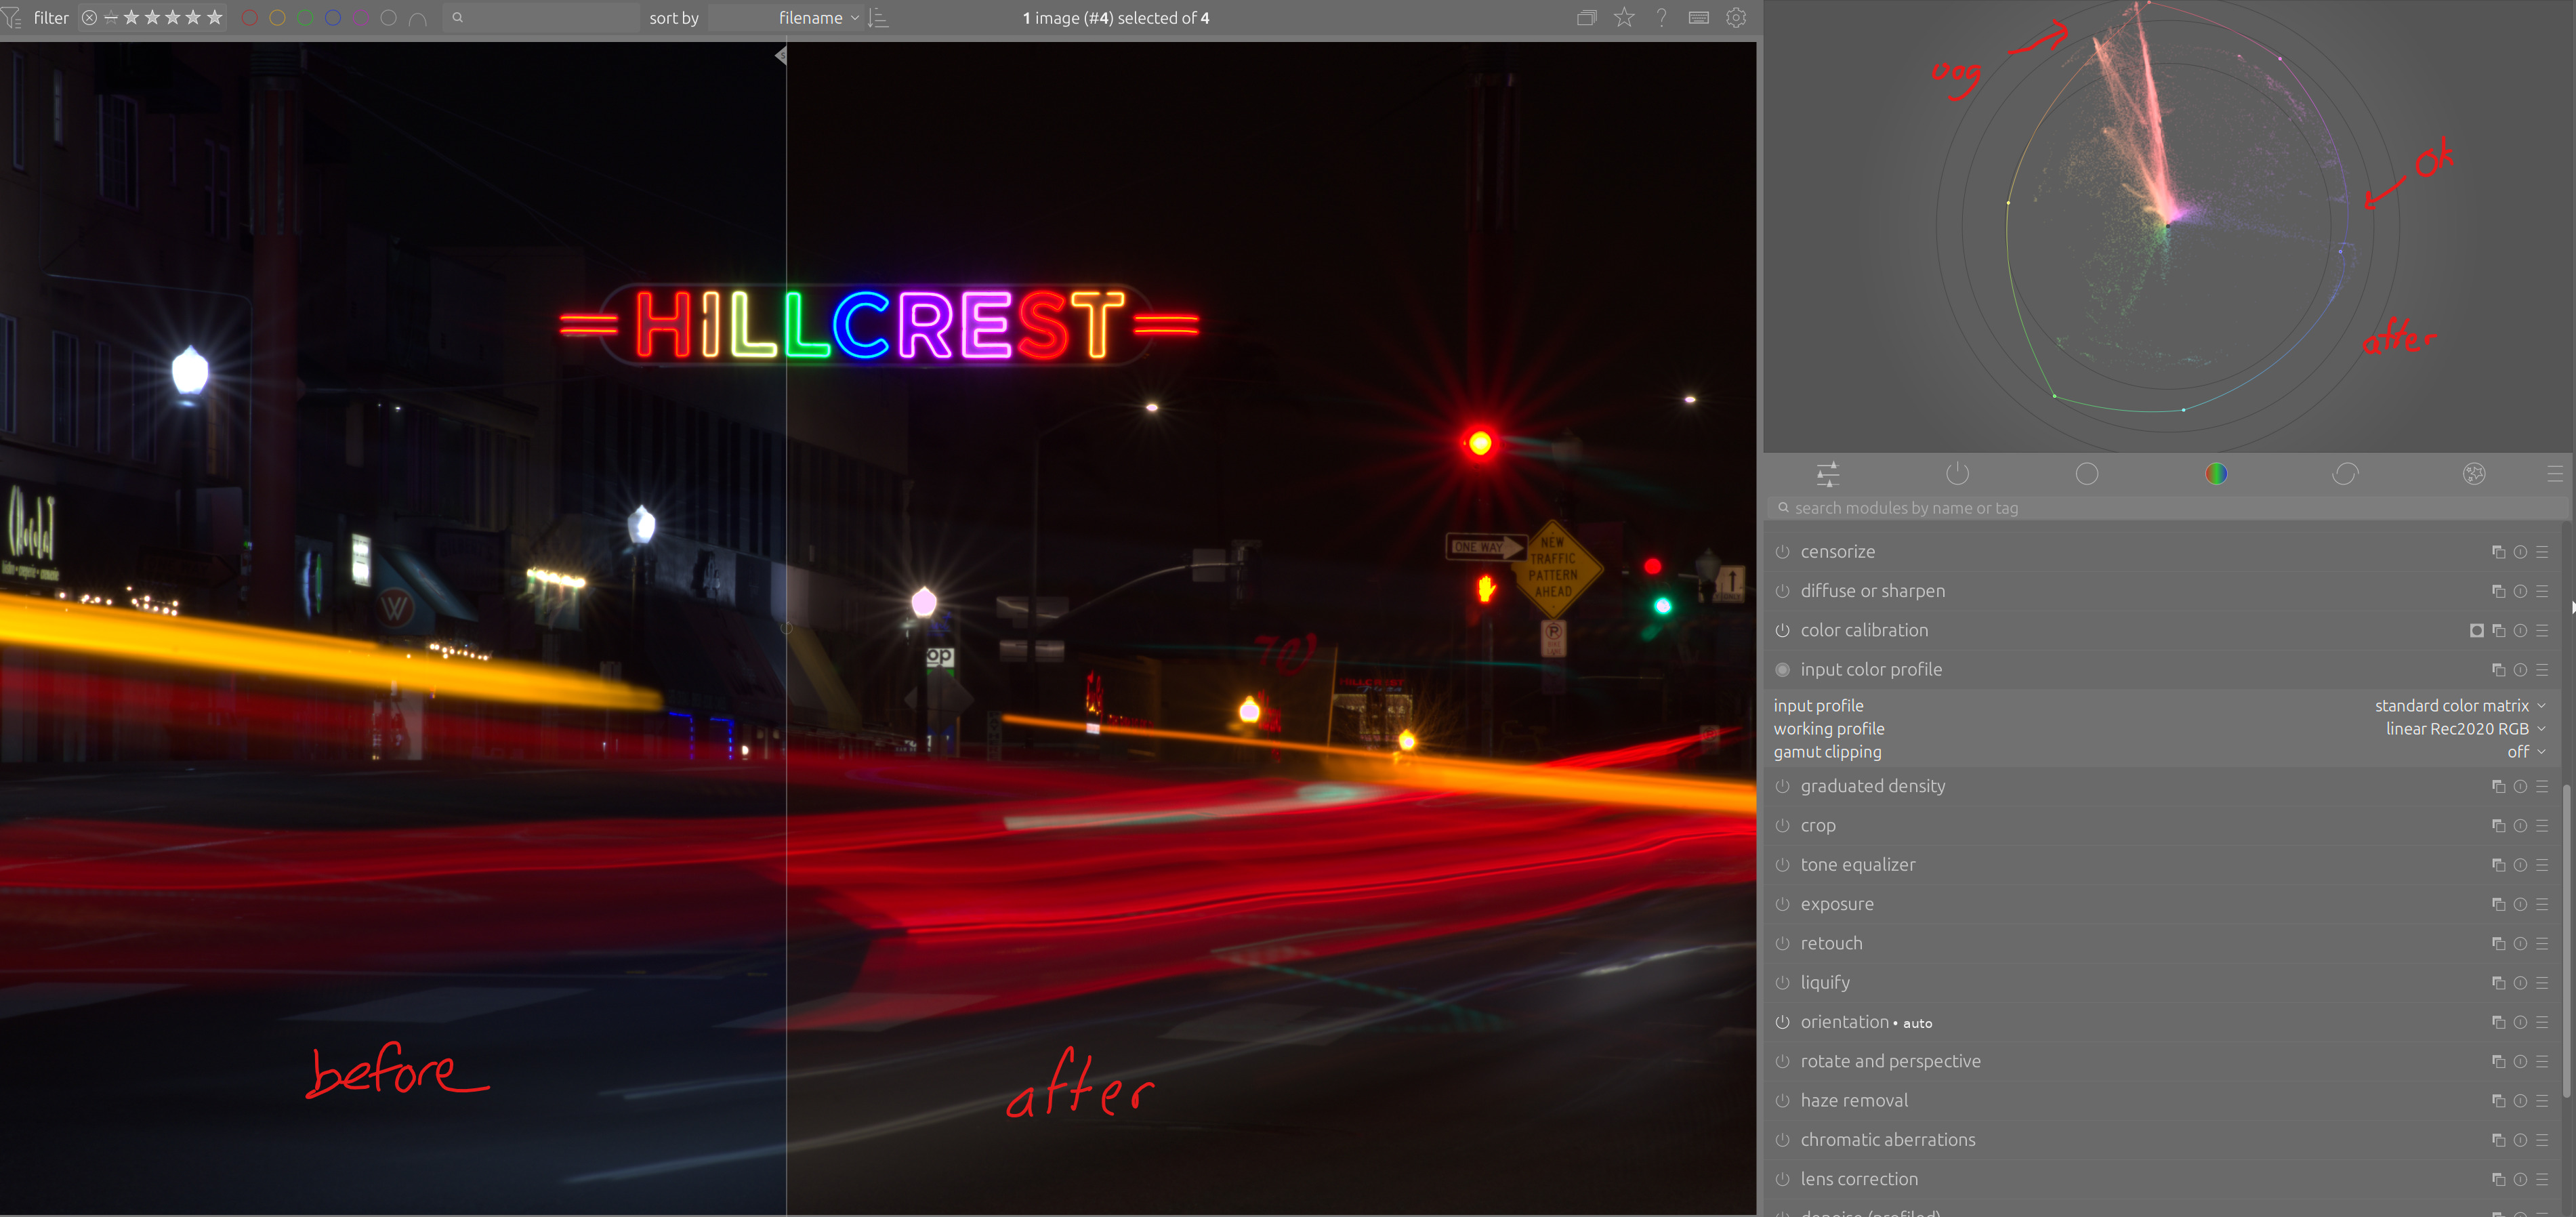Reset parameters of diffuse or sharpen
The height and width of the screenshot is (1217, 2576).
[x=2520, y=591]
